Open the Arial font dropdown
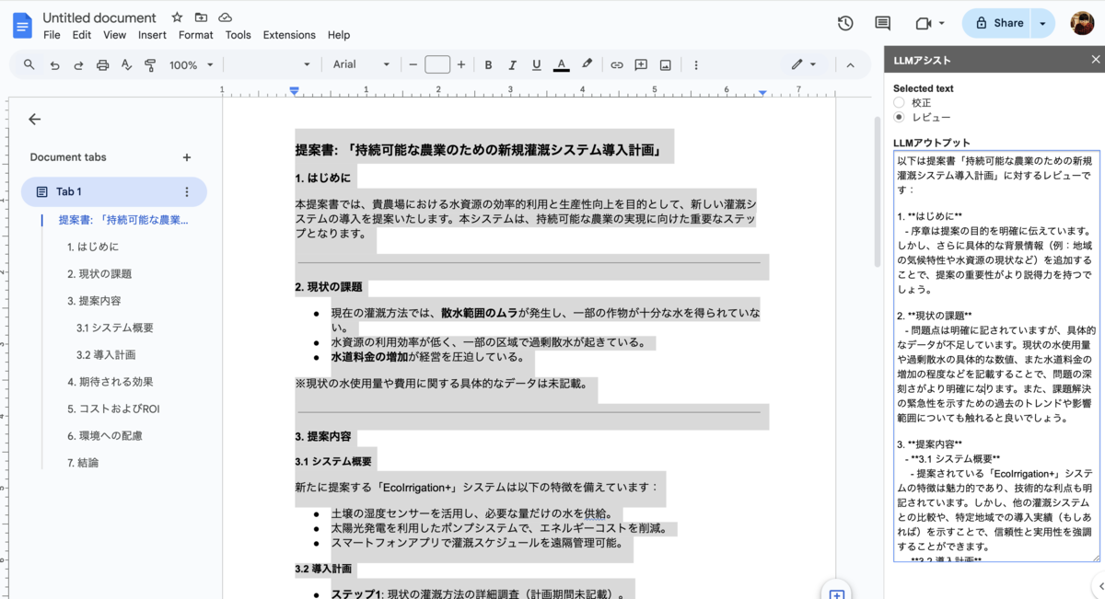The width and height of the screenshot is (1105, 599). 361,64
